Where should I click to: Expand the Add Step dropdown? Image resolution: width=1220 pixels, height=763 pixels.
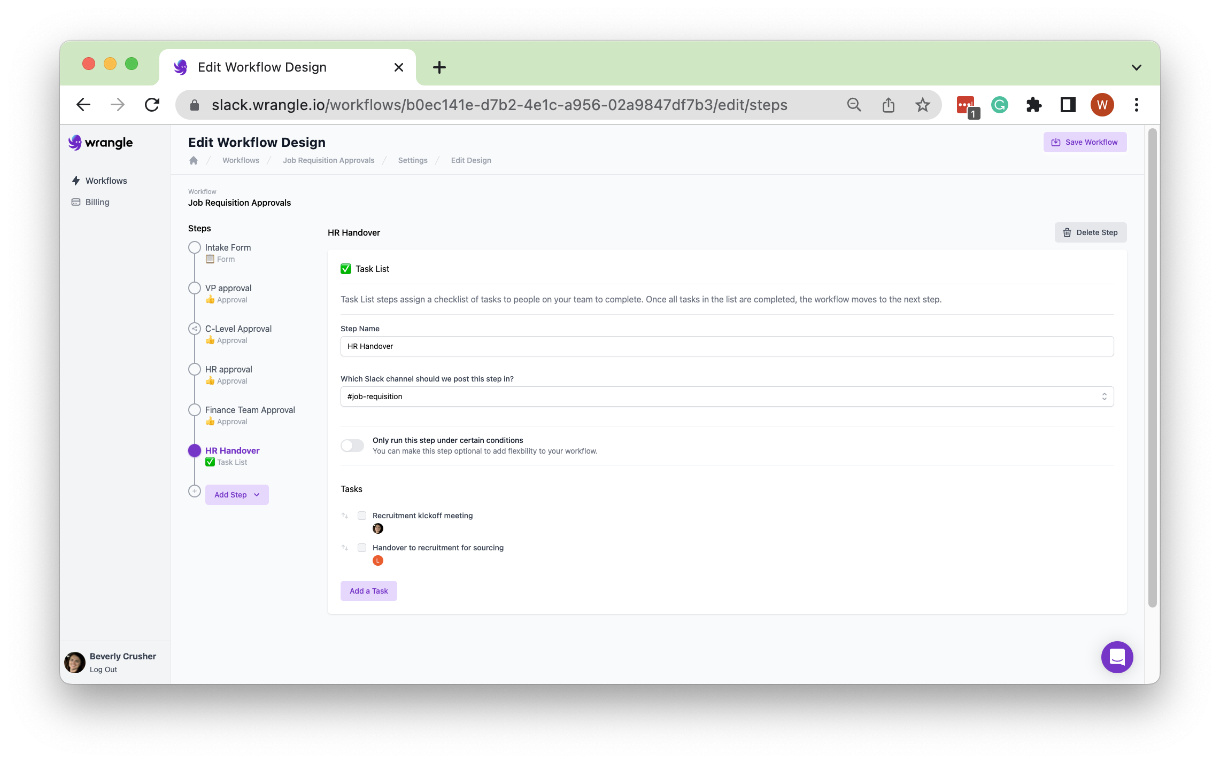click(237, 495)
